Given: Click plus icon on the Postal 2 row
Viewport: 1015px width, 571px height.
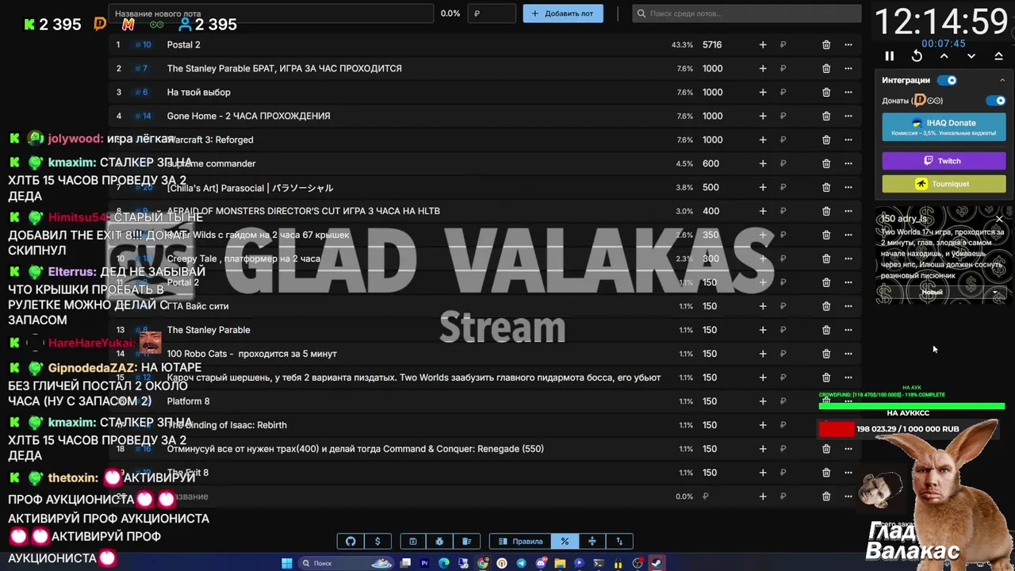Looking at the screenshot, I should (x=763, y=45).
